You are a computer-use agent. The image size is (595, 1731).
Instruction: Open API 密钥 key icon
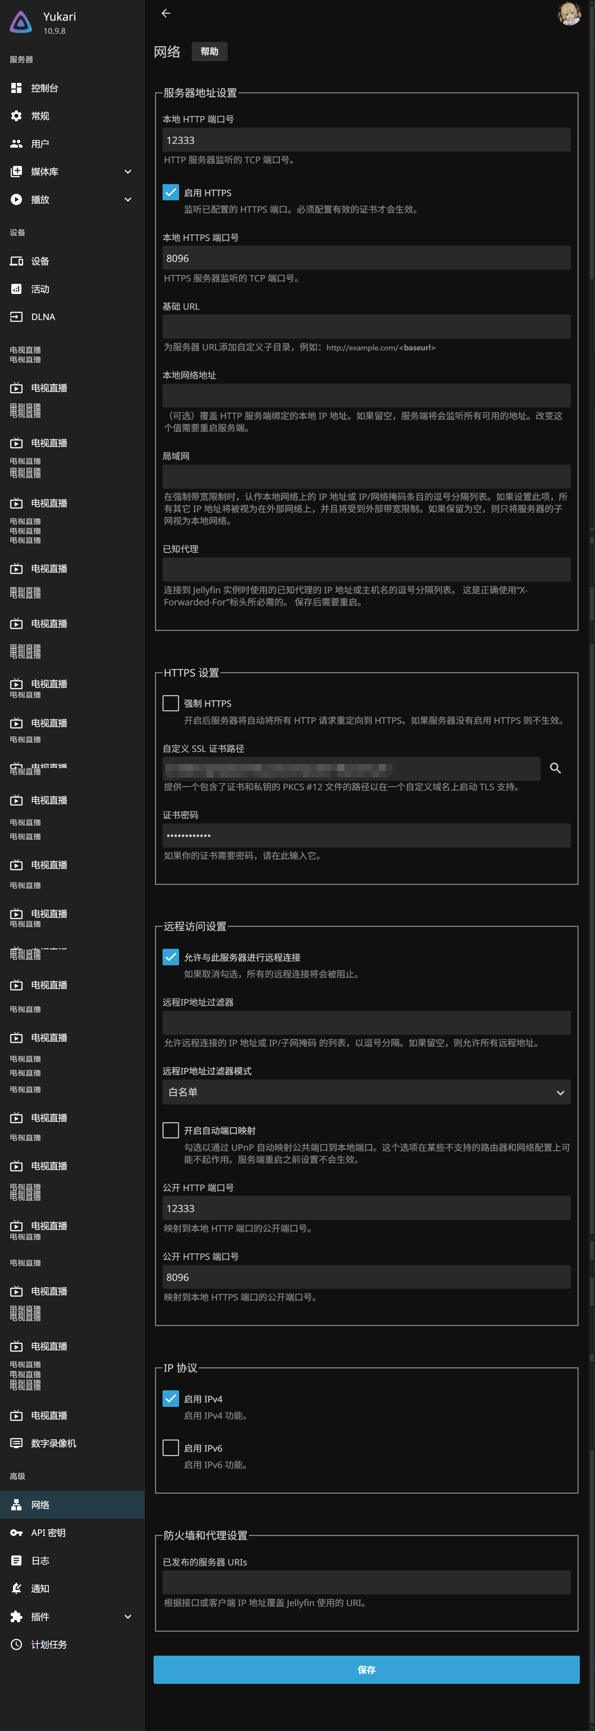coord(16,1533)
